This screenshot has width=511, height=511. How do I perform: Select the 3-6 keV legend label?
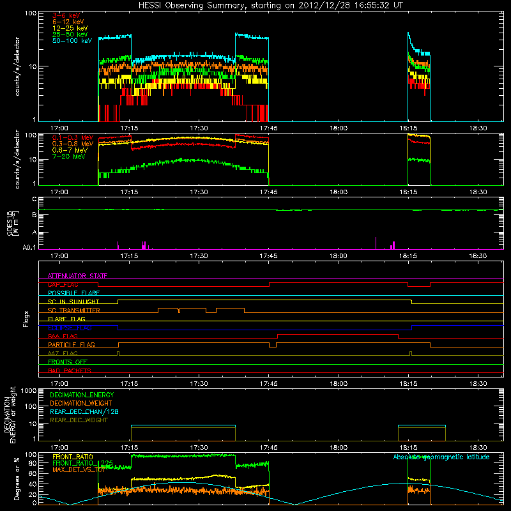click(66, 15)
